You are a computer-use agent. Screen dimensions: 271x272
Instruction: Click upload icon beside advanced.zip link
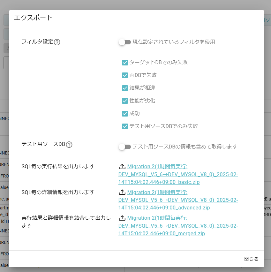click(x=122, y=192)
